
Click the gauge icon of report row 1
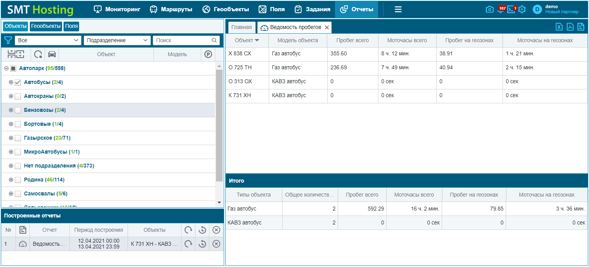[x=23, y=244]
